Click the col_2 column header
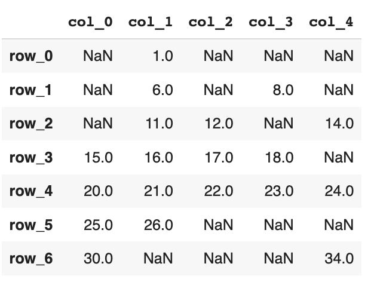This screenshot has height=282, width=368. [x=211, y=23]
